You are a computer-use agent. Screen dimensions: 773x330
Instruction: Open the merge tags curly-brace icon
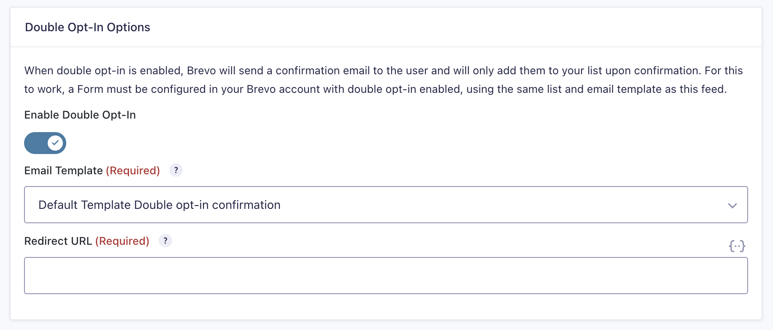click(737, 246)
